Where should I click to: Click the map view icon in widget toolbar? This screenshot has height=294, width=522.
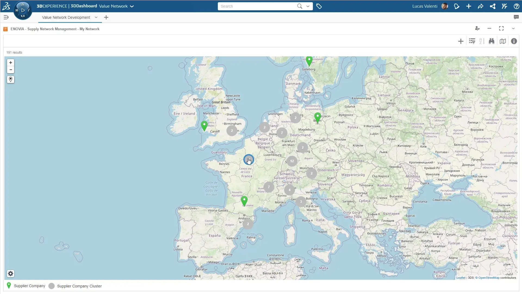503,41
